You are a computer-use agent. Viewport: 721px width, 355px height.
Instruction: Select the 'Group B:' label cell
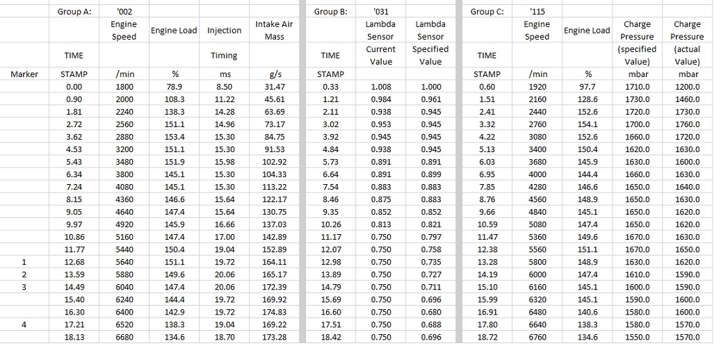(330, 12)
